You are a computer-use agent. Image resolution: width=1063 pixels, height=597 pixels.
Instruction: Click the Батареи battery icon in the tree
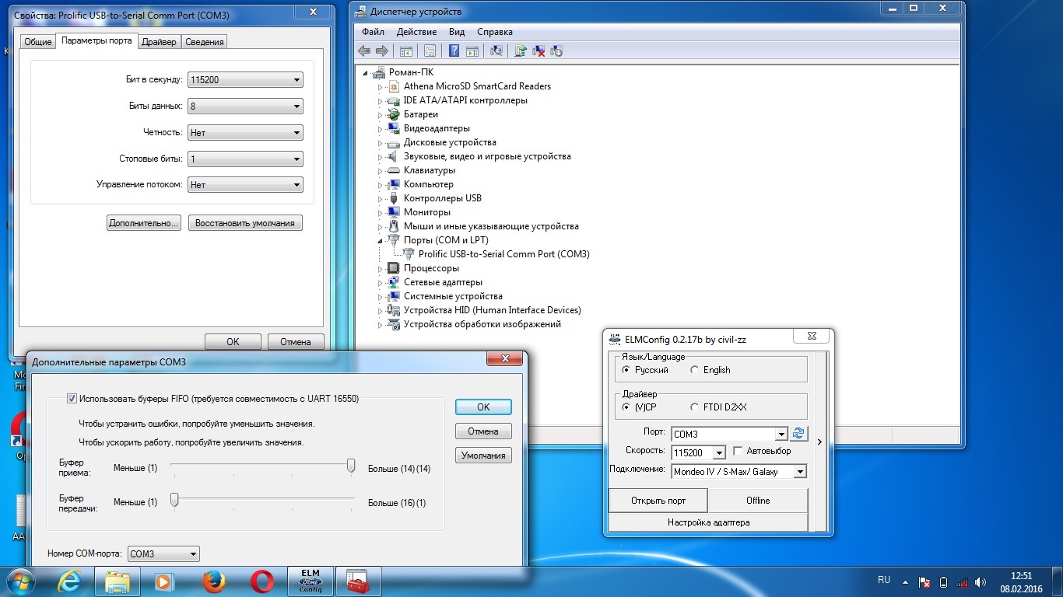(395, 114)
